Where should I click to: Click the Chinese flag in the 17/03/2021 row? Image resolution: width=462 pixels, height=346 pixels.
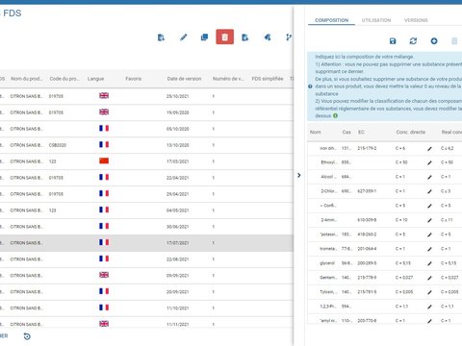click(x=104, y=161)
